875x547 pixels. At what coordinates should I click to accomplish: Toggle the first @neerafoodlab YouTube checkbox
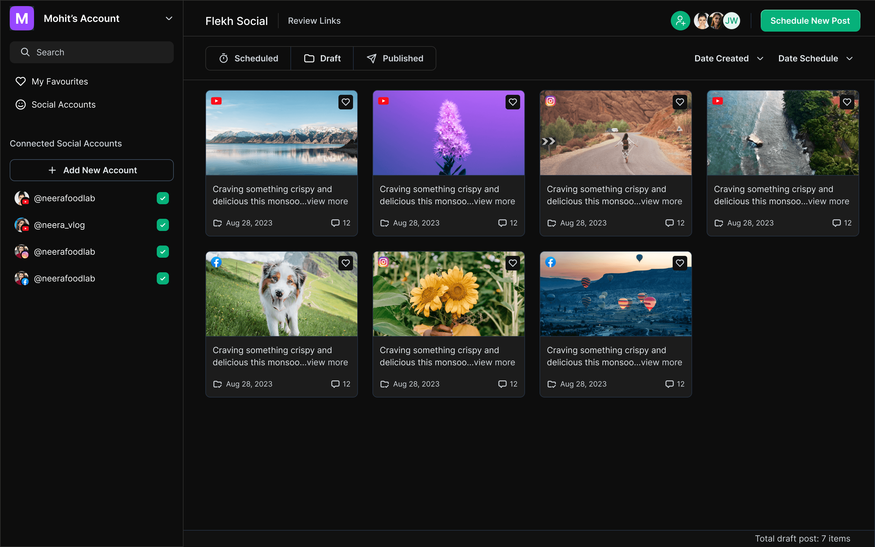tap(163, 198)
